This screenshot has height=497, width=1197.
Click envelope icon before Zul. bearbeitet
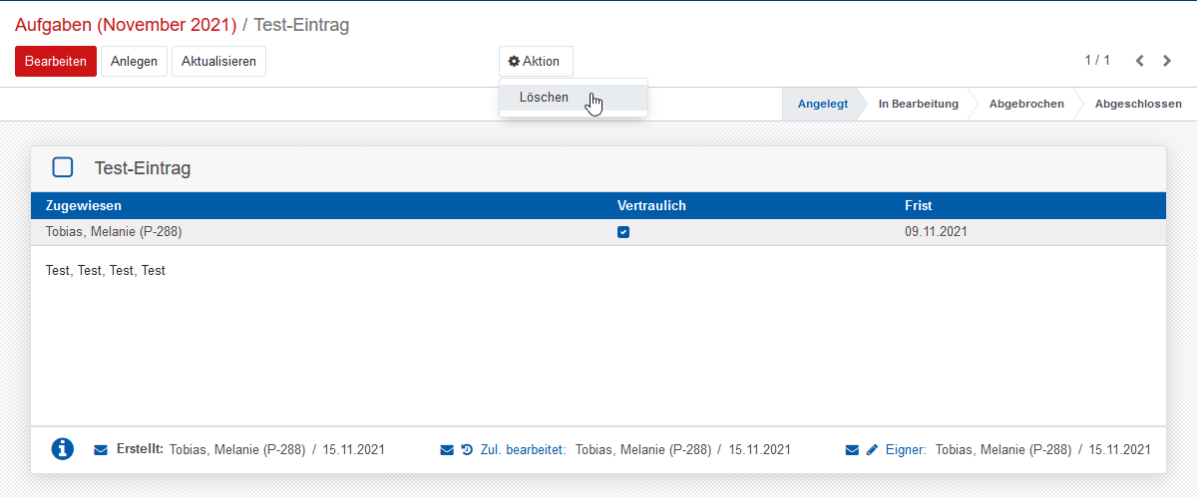point(447,450)
